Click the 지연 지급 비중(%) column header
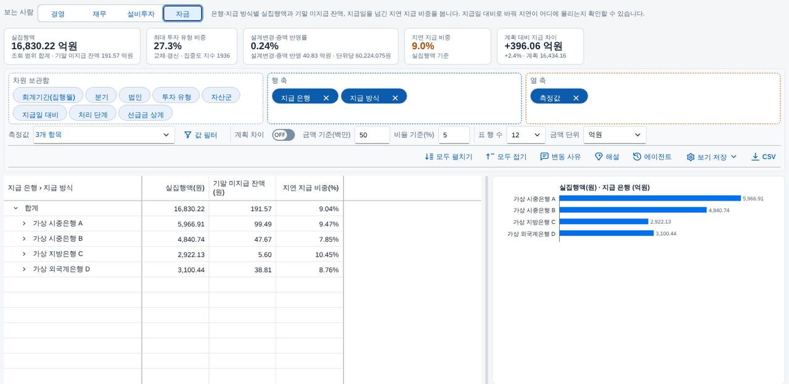Viewport: 789px width, 384px height. (x=309, y=188)
